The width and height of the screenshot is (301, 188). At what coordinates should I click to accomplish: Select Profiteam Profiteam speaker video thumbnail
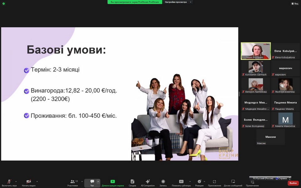coord(256,51)
